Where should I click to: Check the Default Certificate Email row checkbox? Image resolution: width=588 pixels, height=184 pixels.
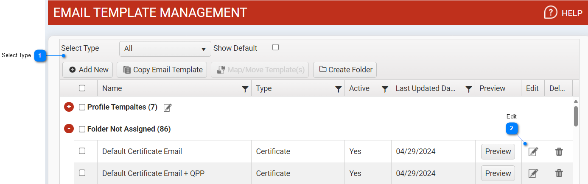82,151
